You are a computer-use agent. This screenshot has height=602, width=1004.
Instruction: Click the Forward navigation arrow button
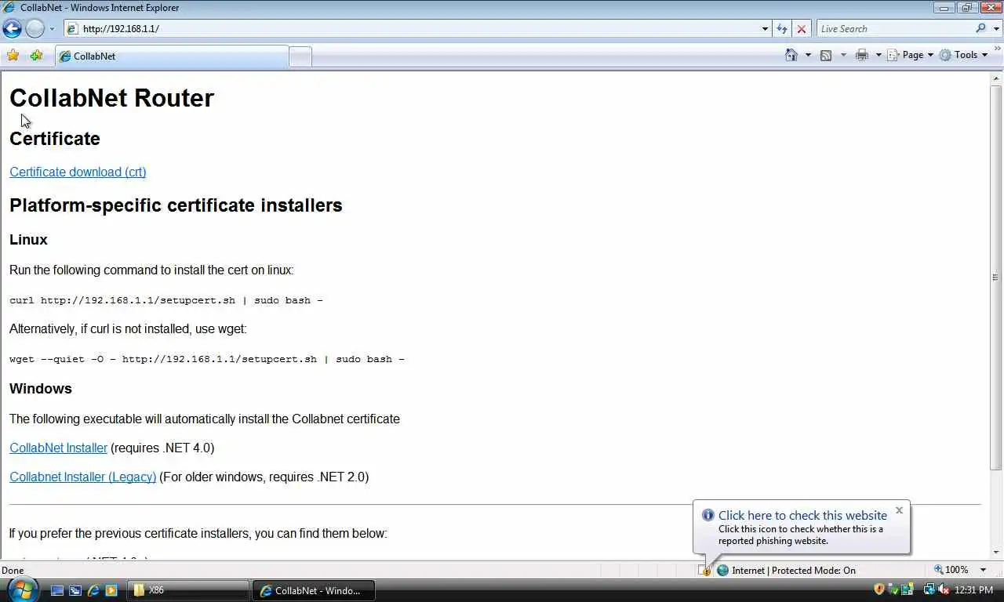(x=35, y=29)
